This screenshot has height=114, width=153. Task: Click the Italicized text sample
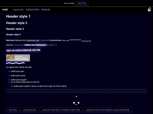pyautogui.click(x=20, y=40)
